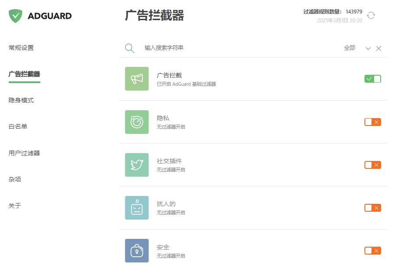The image size is (396, 269).
Task: Refresh filters with the update icon
Action: point(371,15)
